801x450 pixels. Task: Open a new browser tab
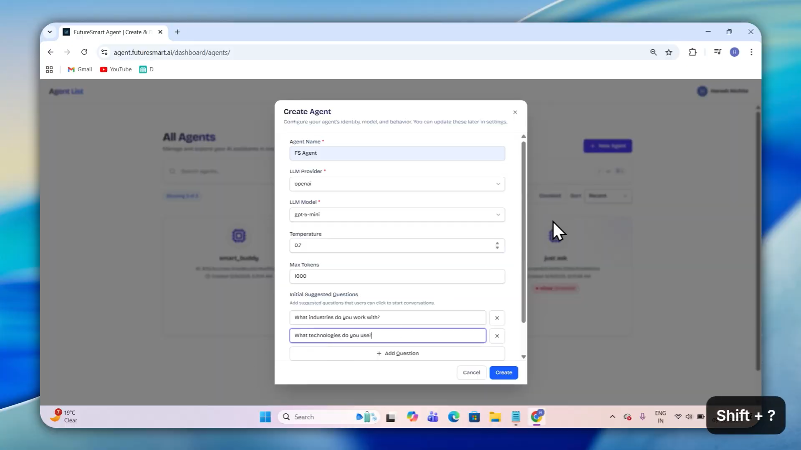(x=177, y=32)
